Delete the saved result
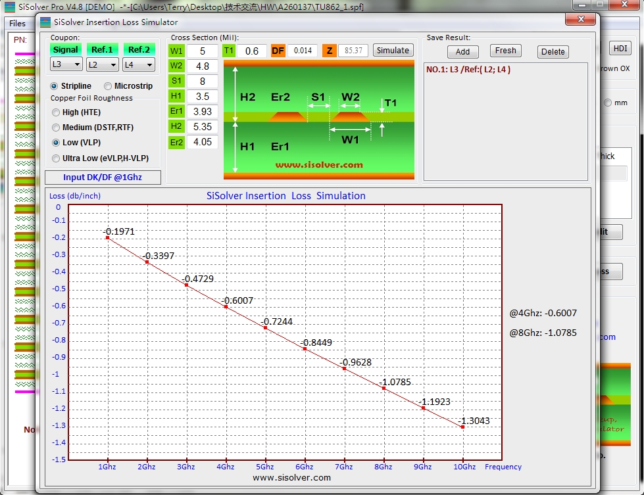 553,52
